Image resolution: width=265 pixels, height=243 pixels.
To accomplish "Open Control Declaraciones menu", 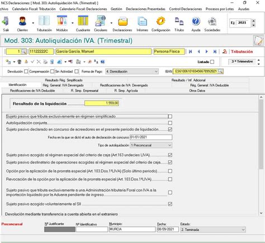I will tap(186, 9).
